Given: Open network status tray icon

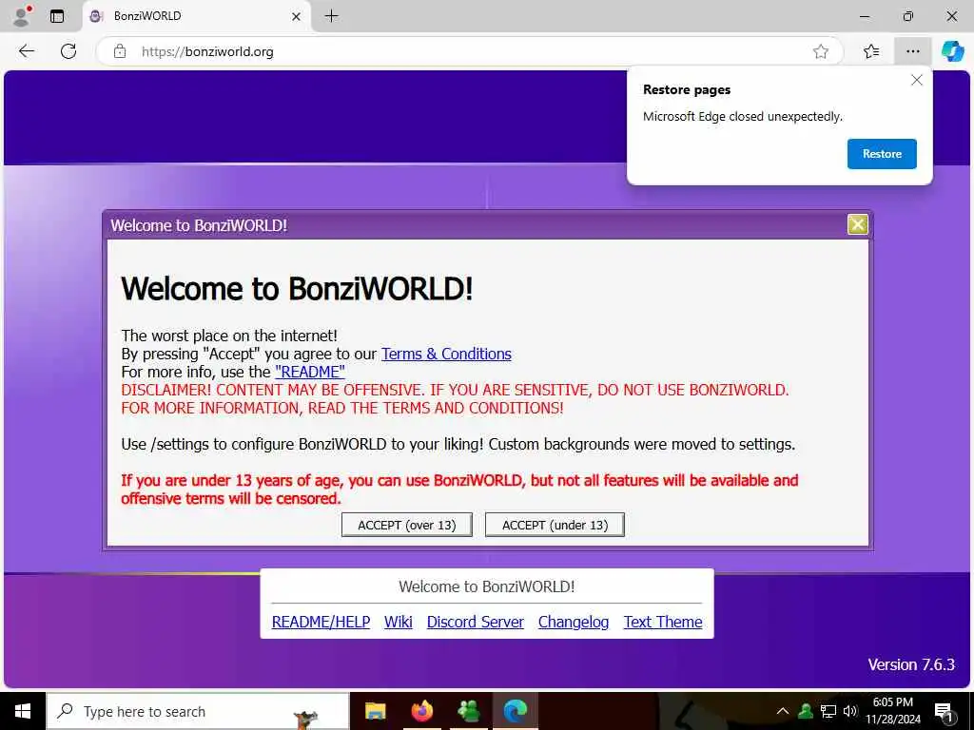Looking at the screenshot, I should 828,711.
